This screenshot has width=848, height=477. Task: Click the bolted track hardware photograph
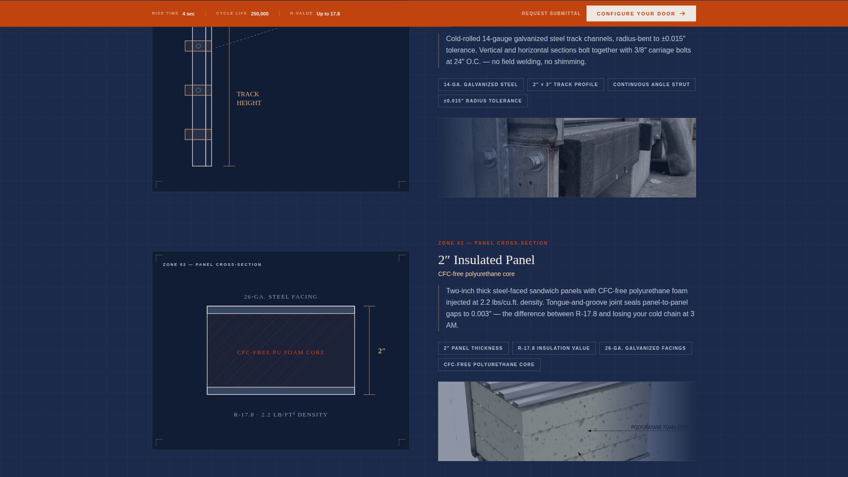click(567, 157)
